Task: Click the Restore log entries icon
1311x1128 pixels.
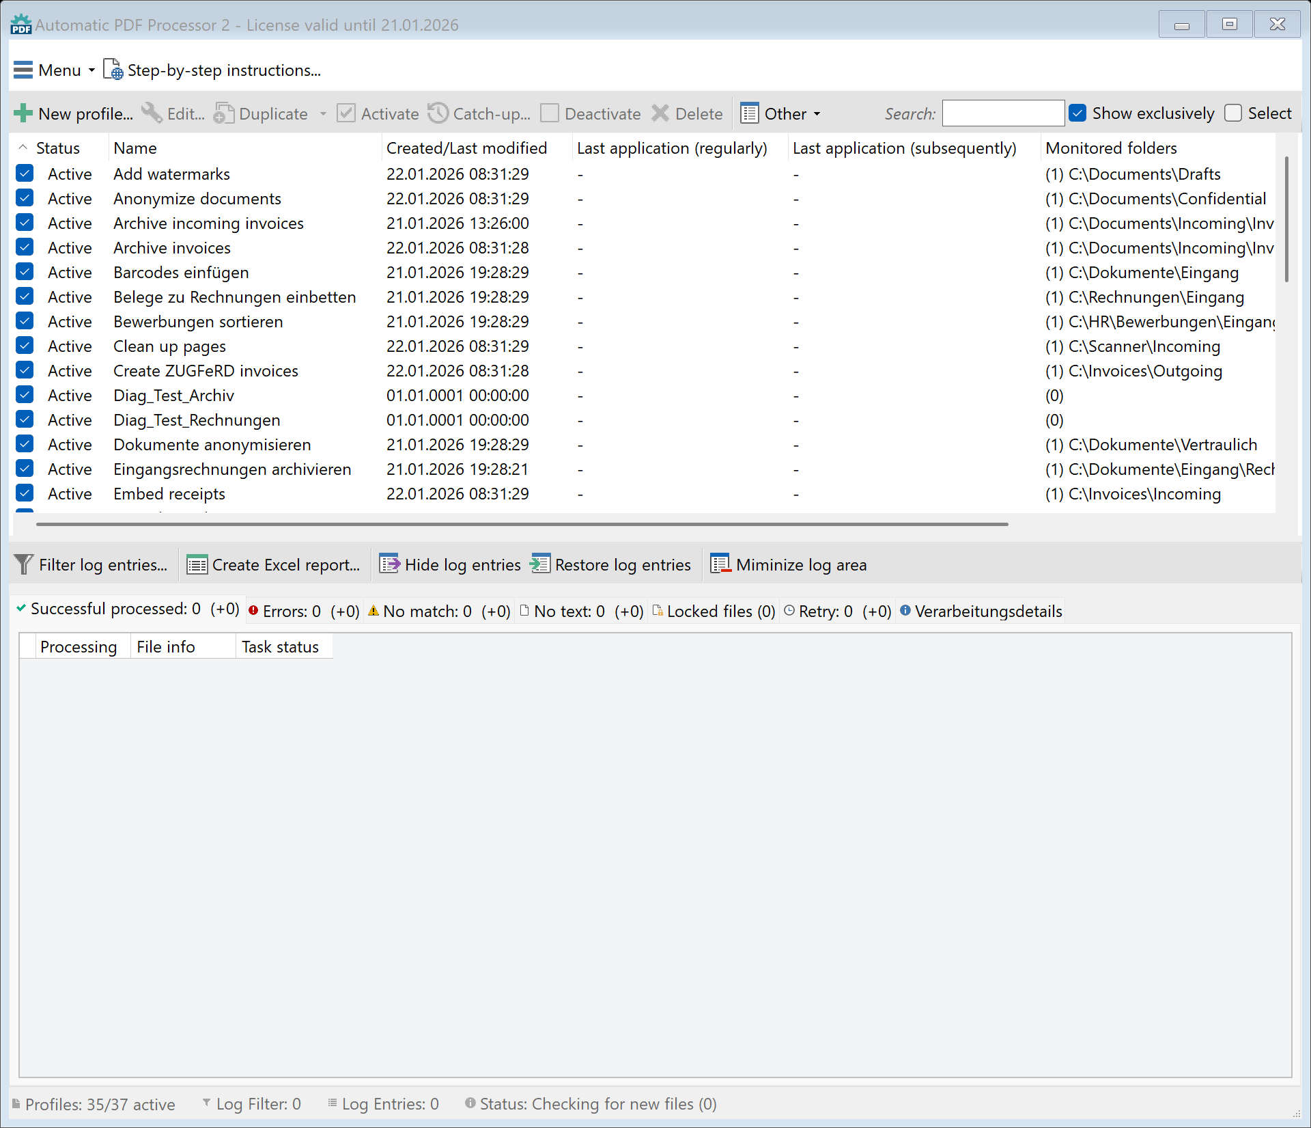Action: pos(540,564)
